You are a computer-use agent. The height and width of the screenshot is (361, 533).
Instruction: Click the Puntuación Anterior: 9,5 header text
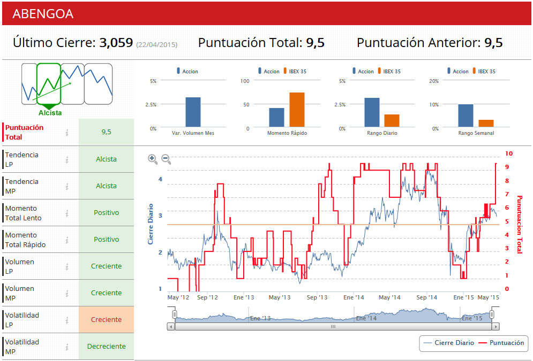[430, 43]
